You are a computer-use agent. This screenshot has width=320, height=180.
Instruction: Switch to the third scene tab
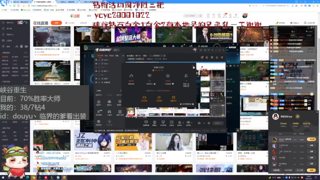click(x=112, y=56)
